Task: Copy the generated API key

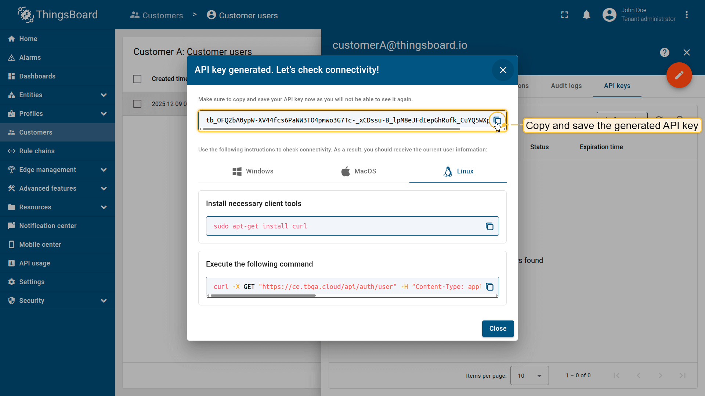Action: click(497, 121)
